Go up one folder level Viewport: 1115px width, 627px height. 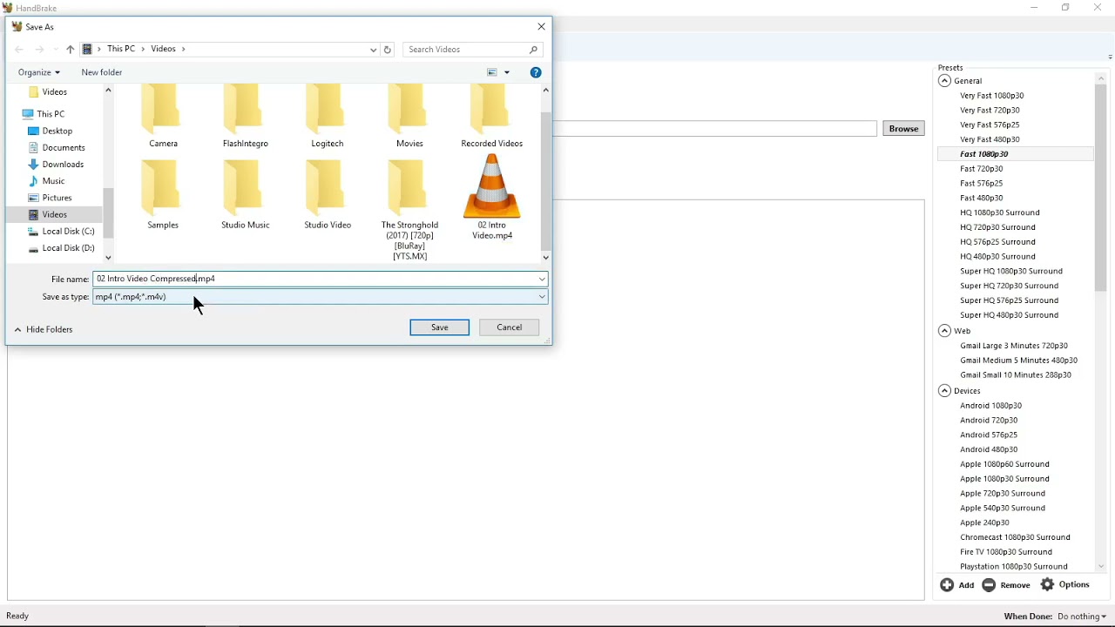tap(71, 50)
